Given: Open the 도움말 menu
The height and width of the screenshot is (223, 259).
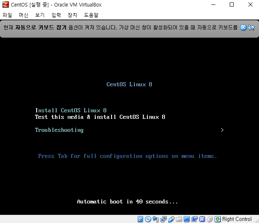Looking at the screenshot, I should tap(91, 15).
